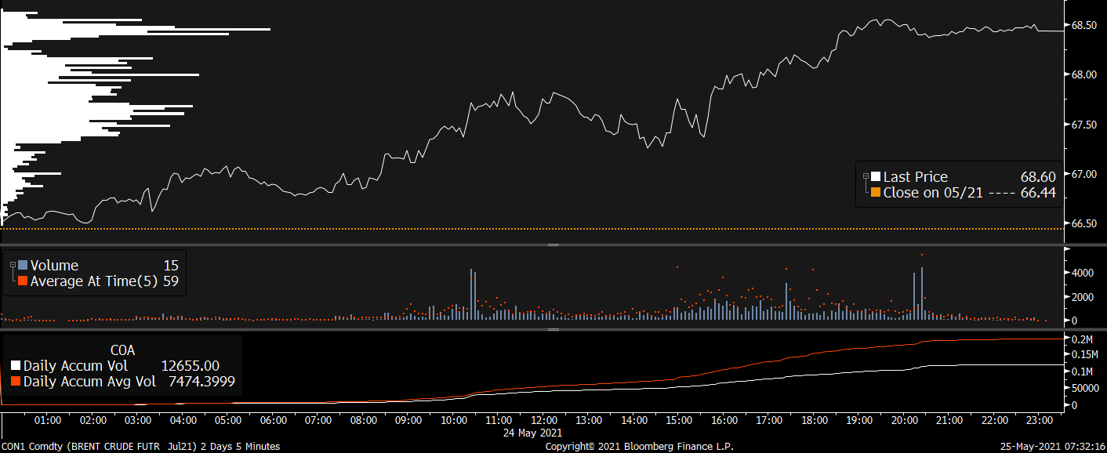Select the Volume legend label
The height and width of the screenshot is (453, 1107).
54,266
